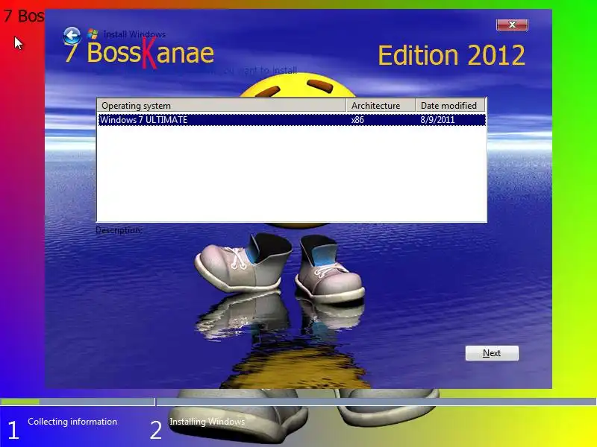The image size is (597, 447).
Task: Click the Operating system column header
Action: 221,105
